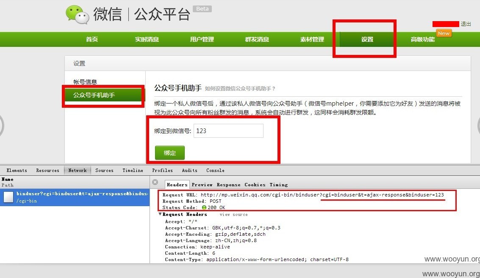The width and height of the screenshot is (480, 278).
Task: Open the 实时消息 navigation tab
Action: click(x=147, y=39)
